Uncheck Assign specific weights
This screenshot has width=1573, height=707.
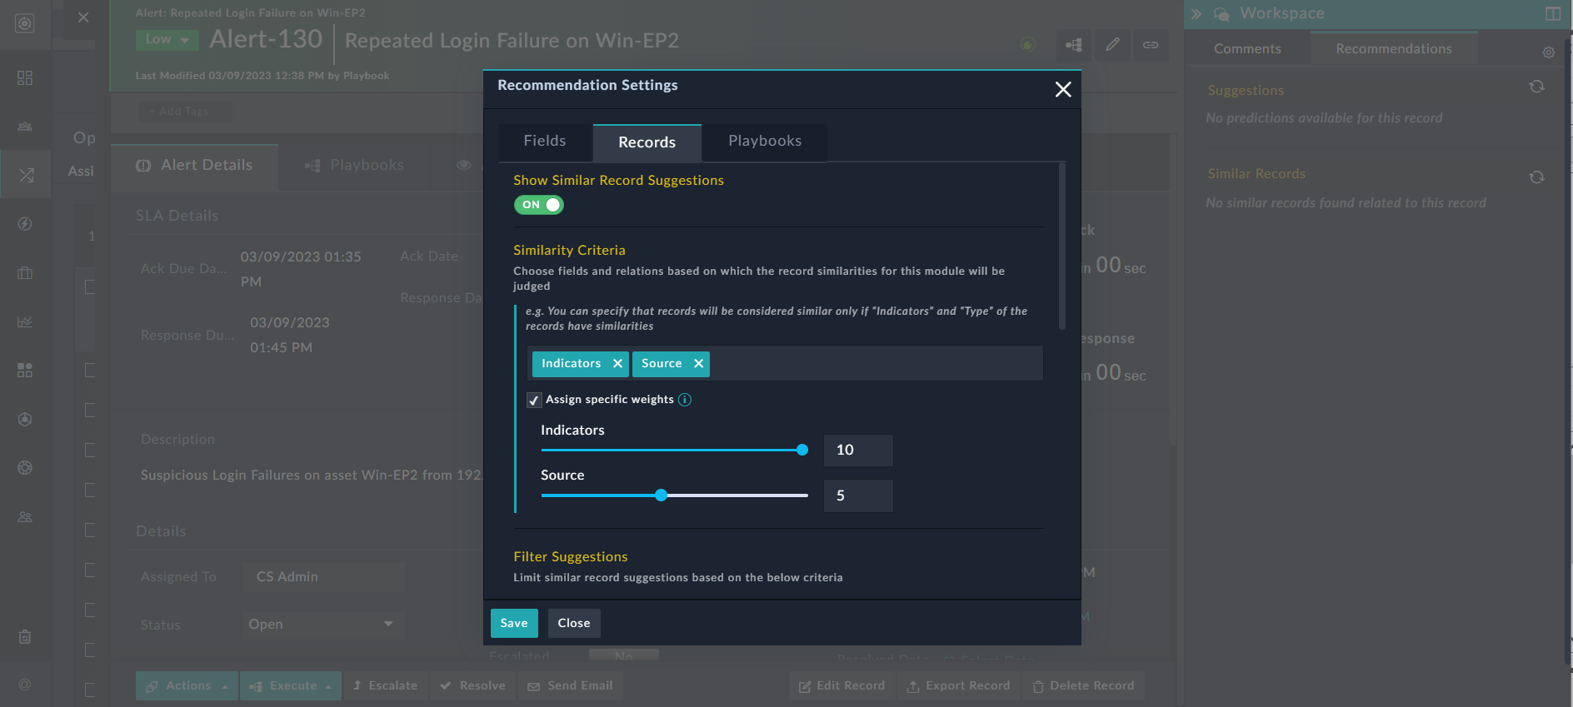coord(534,401)
